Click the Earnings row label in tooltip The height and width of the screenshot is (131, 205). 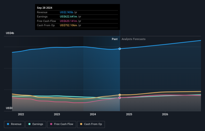coord(42,16)
